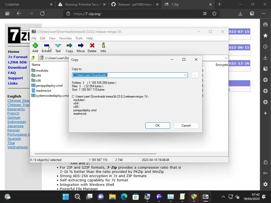Image resolution: width=271 pixels, height=203 pixels.
Task: Switch to the CollabNet browser tab
Action: [28, 4]
